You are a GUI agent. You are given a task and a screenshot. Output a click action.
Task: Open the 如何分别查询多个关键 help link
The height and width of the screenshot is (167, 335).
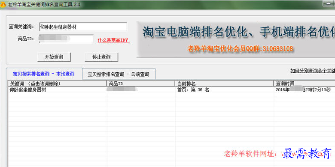(x=313, y=71)
